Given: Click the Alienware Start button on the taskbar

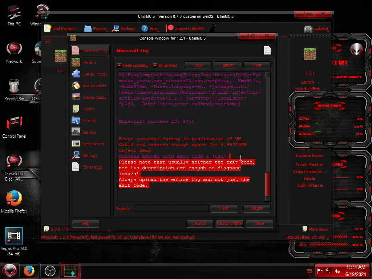Looking at the screenshot, I should (x=9, y=270).
